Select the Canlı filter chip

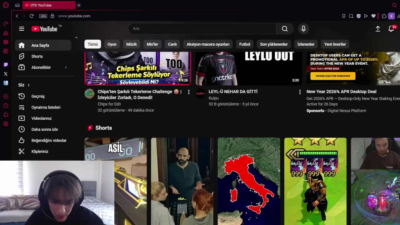point(172,44)
